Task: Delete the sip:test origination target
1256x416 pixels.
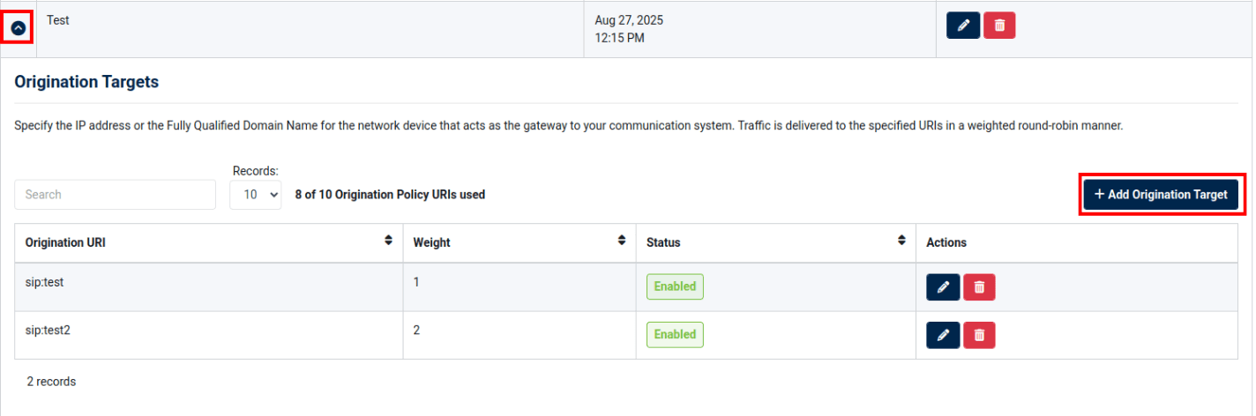Action: [x=979, y=286]
